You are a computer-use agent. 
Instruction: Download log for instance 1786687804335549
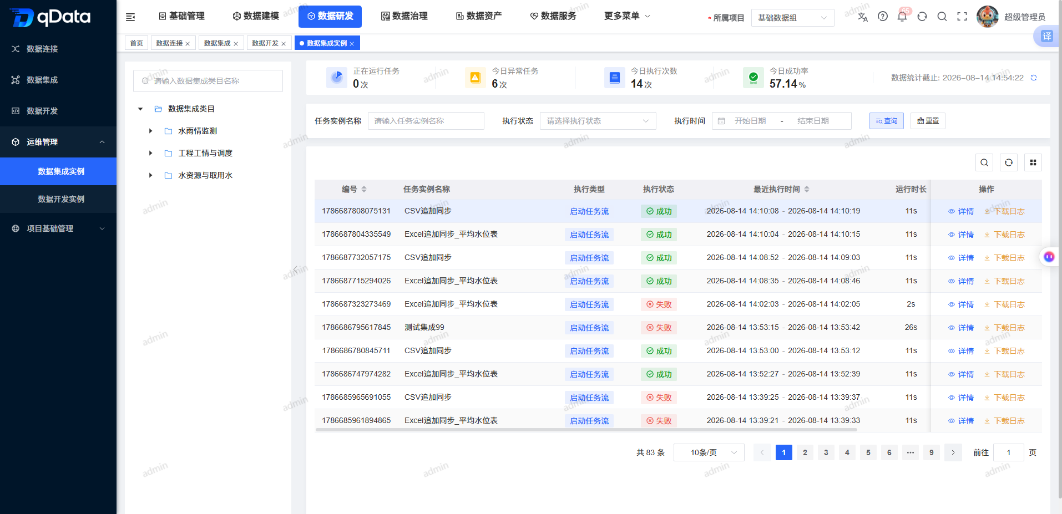click(1004, 235)
